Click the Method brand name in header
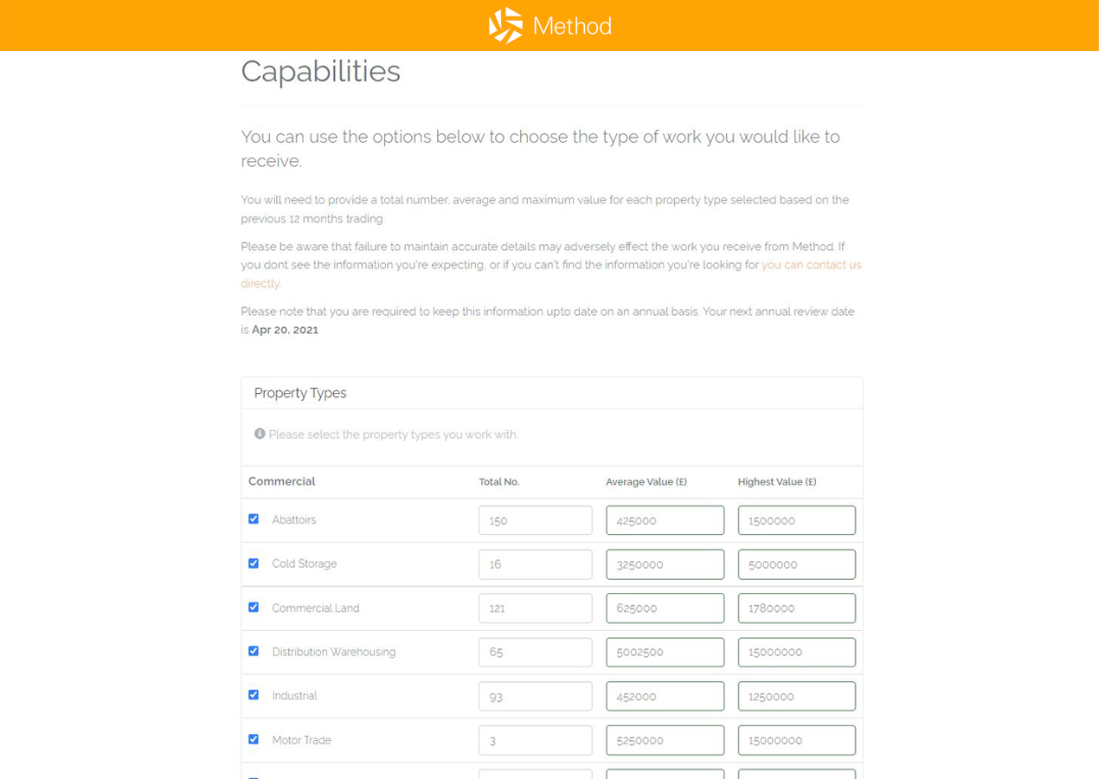Image resolution: width=1099 pixels, height=779 pixels. point(572,26)
